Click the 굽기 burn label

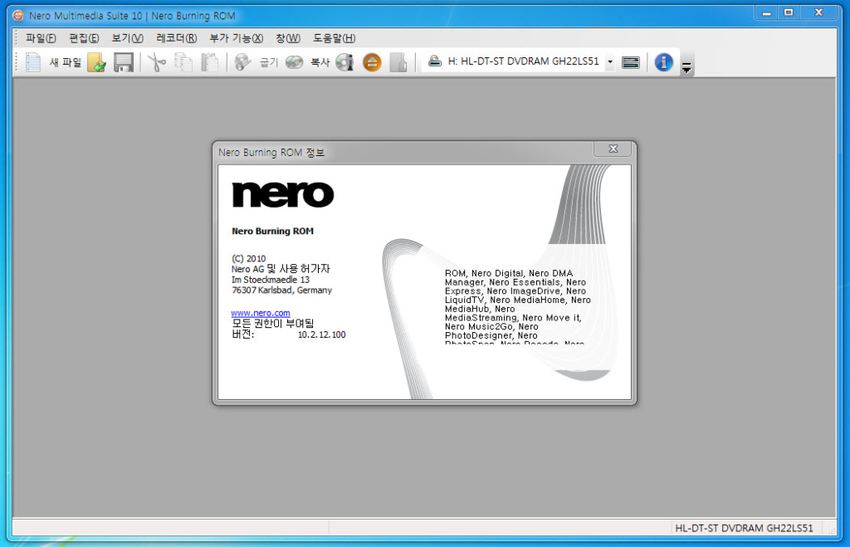pyautogui.click(x=268, y=62)
